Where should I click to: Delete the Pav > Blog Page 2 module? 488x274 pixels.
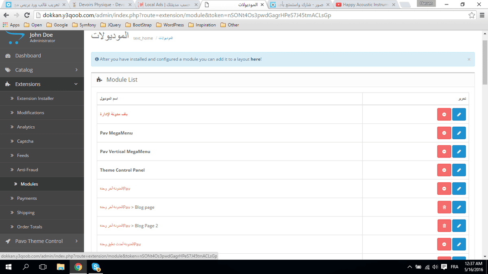(x=444, y=226)
